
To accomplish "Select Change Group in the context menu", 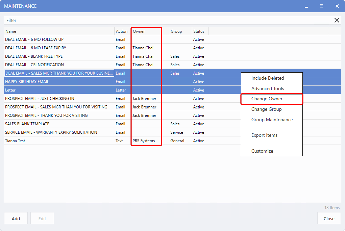I will [x=266, y=109].
